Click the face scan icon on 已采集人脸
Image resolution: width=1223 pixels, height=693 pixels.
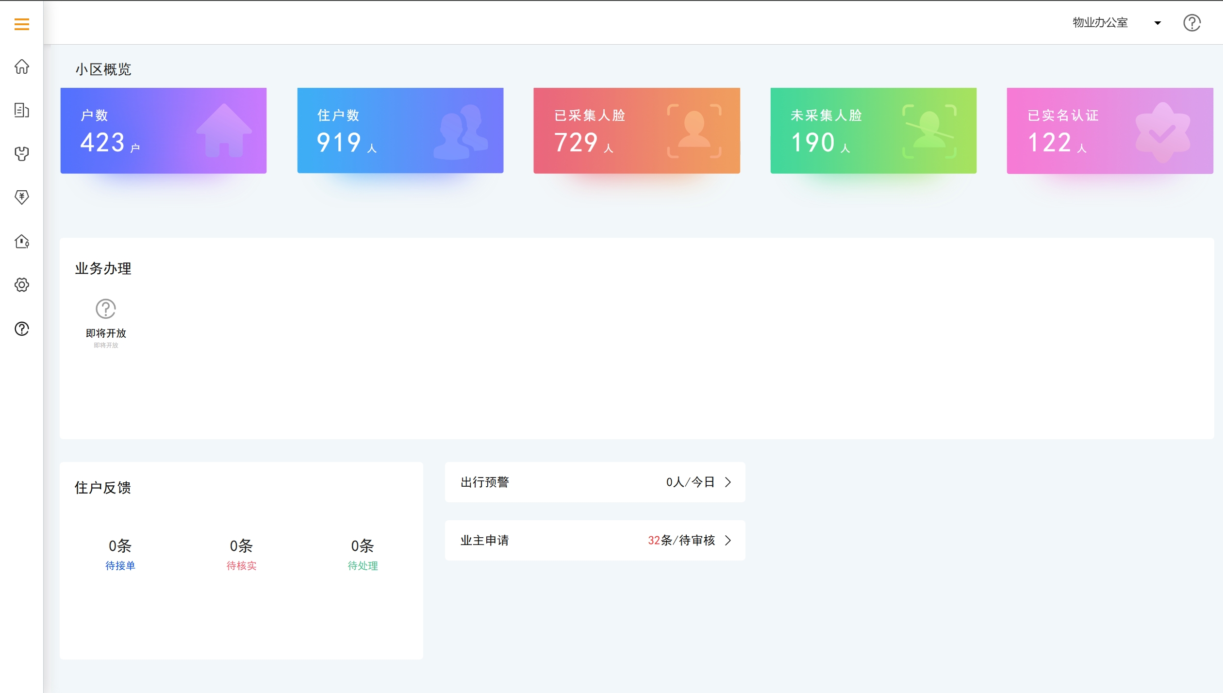click(x=694, y=131)
